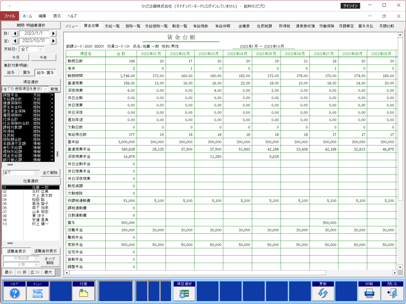406x304 pixels.
Task: Open the 表示 menu
Action: (x=57, y=16)
